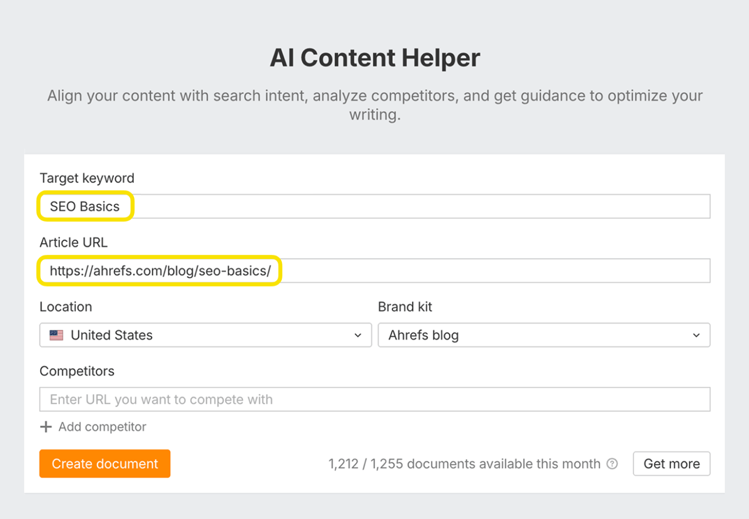Select Ahrefs blog in the Brand kit box

[x=423, y=335]
